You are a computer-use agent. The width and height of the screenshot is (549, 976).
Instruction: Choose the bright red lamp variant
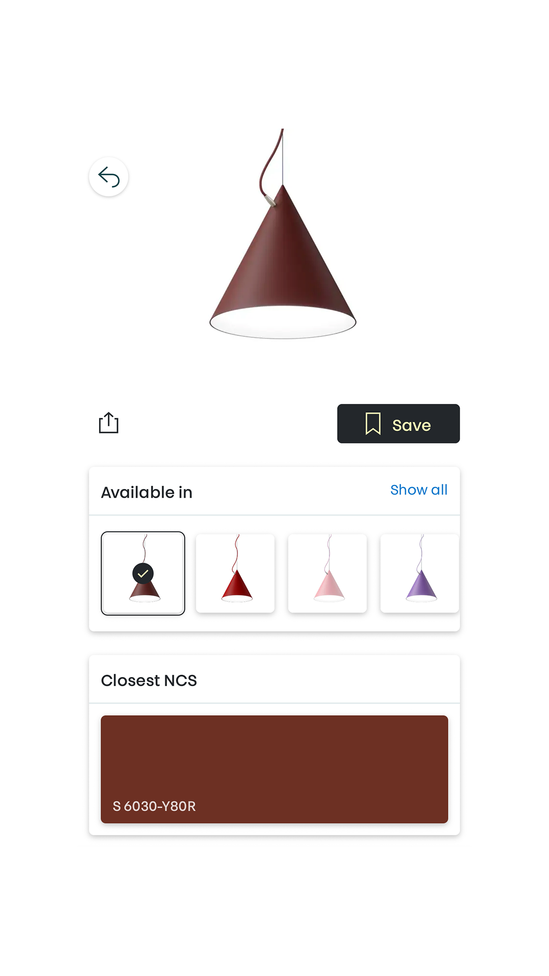tap(235, 573)
